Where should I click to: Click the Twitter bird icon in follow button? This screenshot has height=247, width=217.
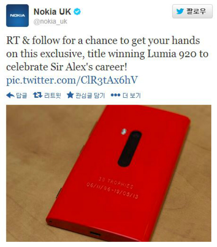(180, 11)
